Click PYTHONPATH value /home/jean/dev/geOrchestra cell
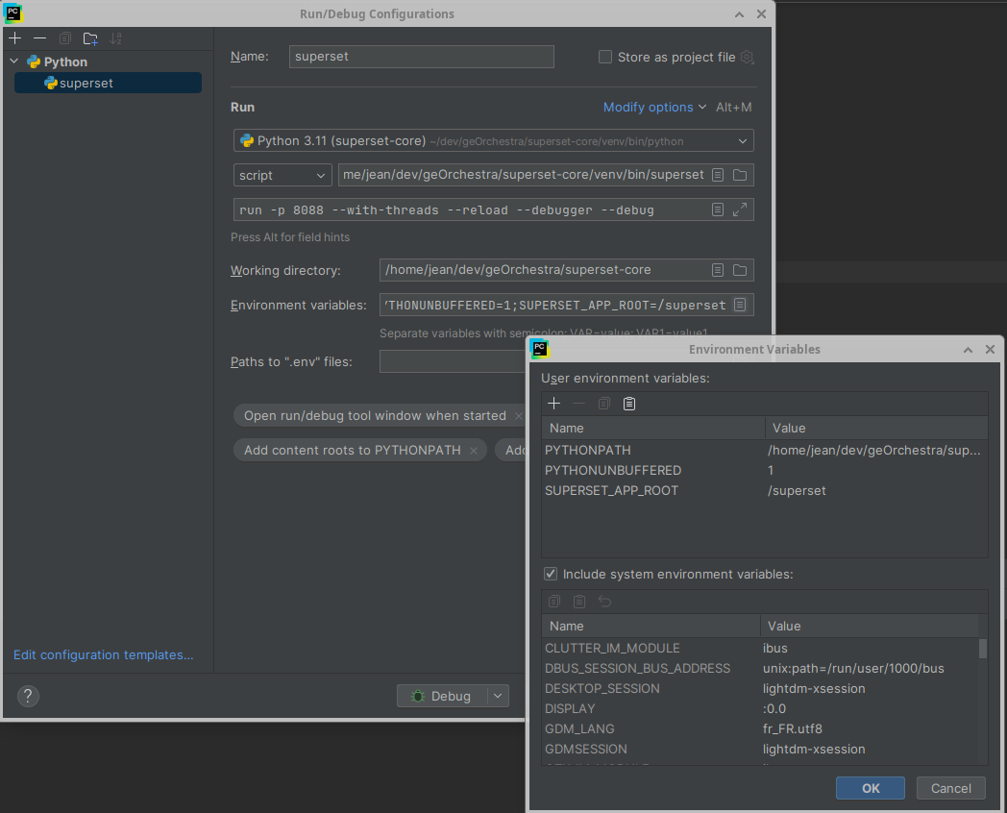The width and height of the screenshot is (1007, 813). point(874,450)
